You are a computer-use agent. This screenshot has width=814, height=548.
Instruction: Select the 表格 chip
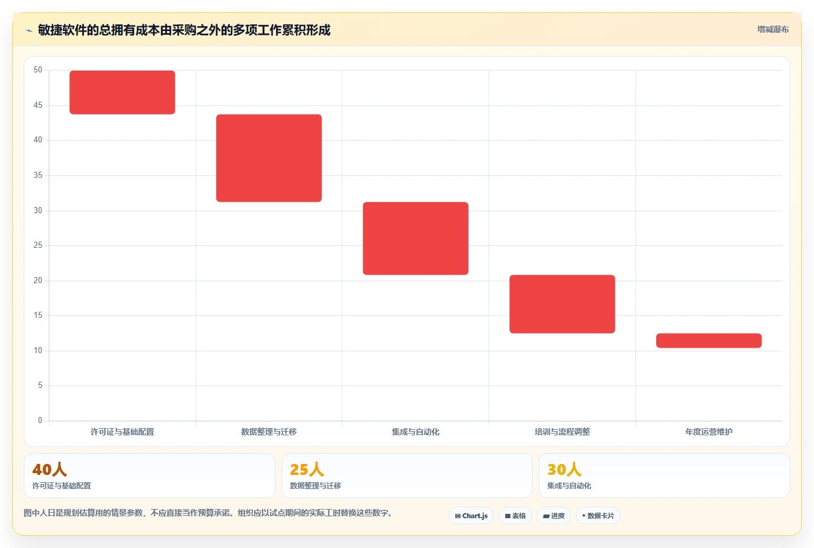pyautogui.click(x=515, y=516)
